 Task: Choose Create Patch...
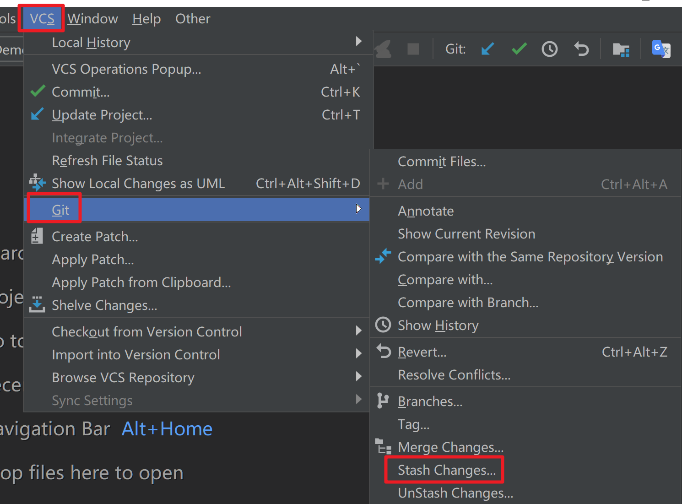197,237
